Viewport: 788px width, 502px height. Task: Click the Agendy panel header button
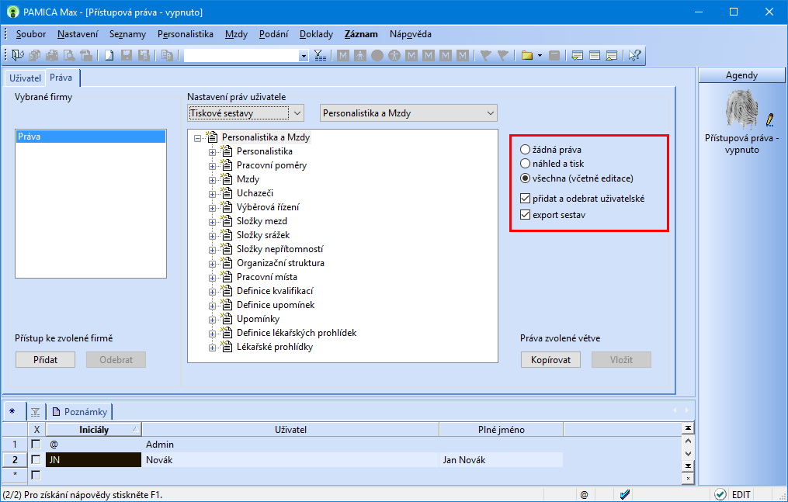[741, 75]
